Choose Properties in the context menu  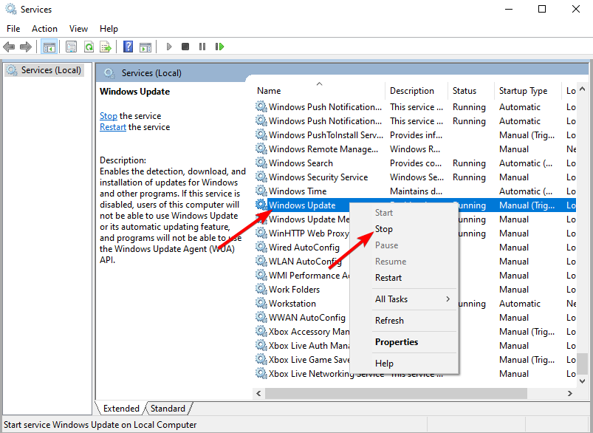[404, 342]
